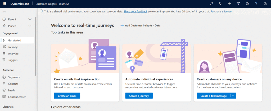This screenshot has height=111, width=271.
Task: Open dropdown arrow beside Create a text message
Action: click(233, 96)
